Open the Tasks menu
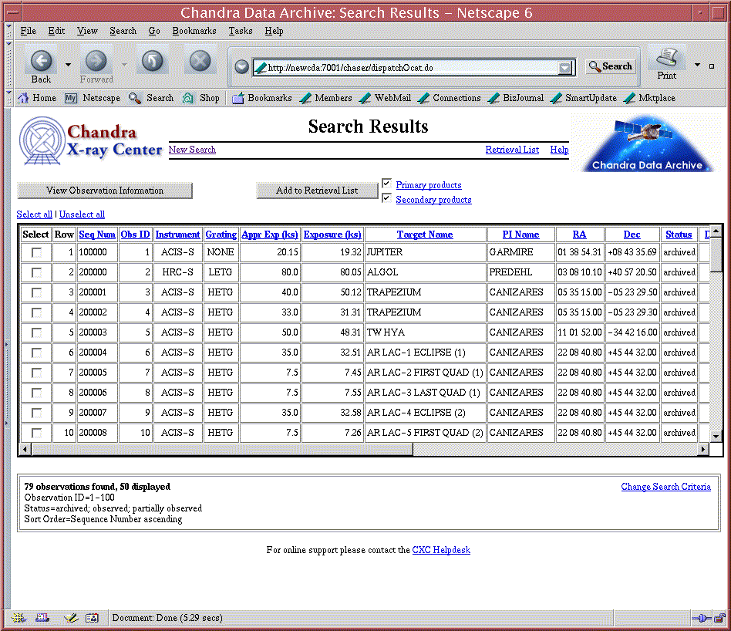This screenshot has height=631, width=731. click(x=240, y=31)
